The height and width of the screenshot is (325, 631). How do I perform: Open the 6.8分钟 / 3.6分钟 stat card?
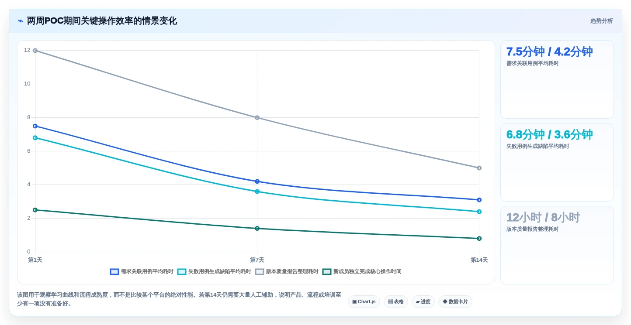pyautogui.click(x=557, y=162)
